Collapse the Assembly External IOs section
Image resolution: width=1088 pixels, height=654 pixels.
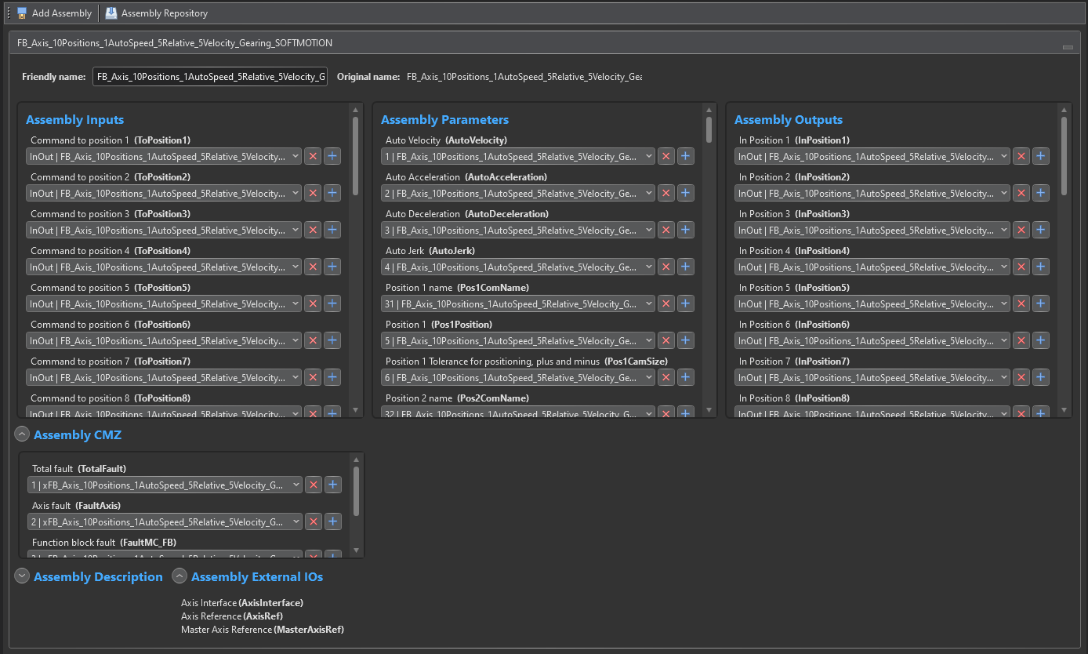[x=180, y=576]
